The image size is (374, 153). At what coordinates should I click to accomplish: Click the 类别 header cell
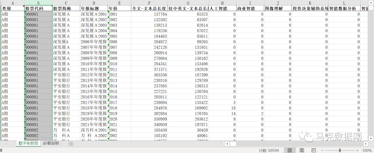[x=13, y=8]
